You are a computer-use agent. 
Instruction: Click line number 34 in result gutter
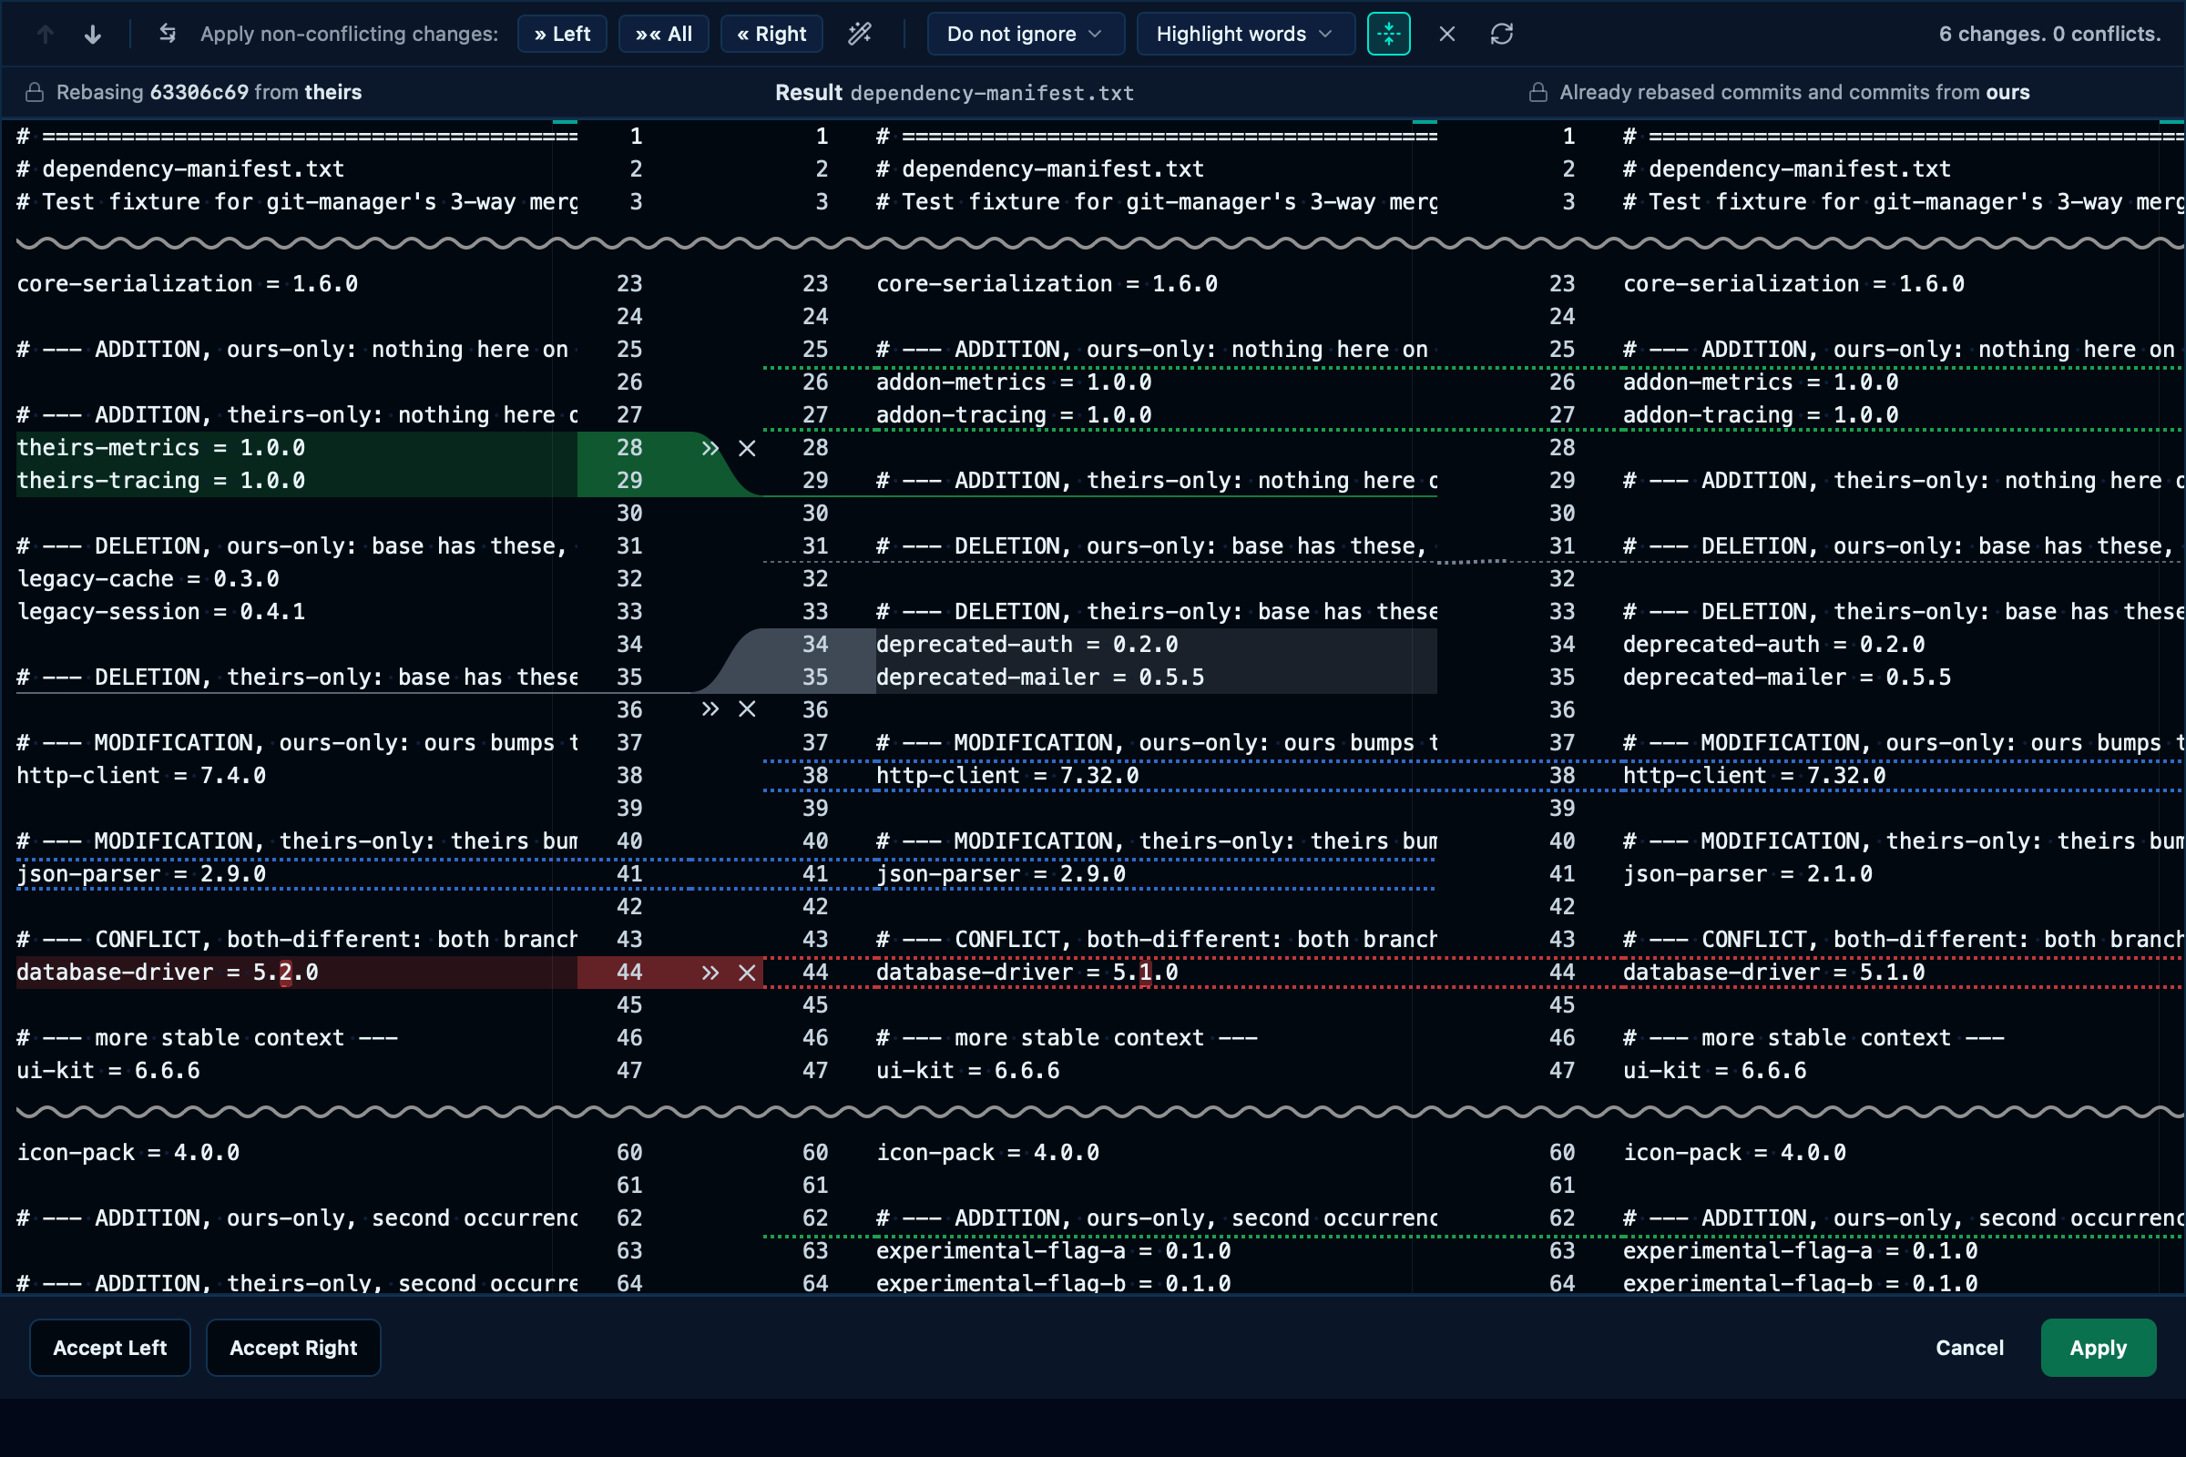pos(815,645)
